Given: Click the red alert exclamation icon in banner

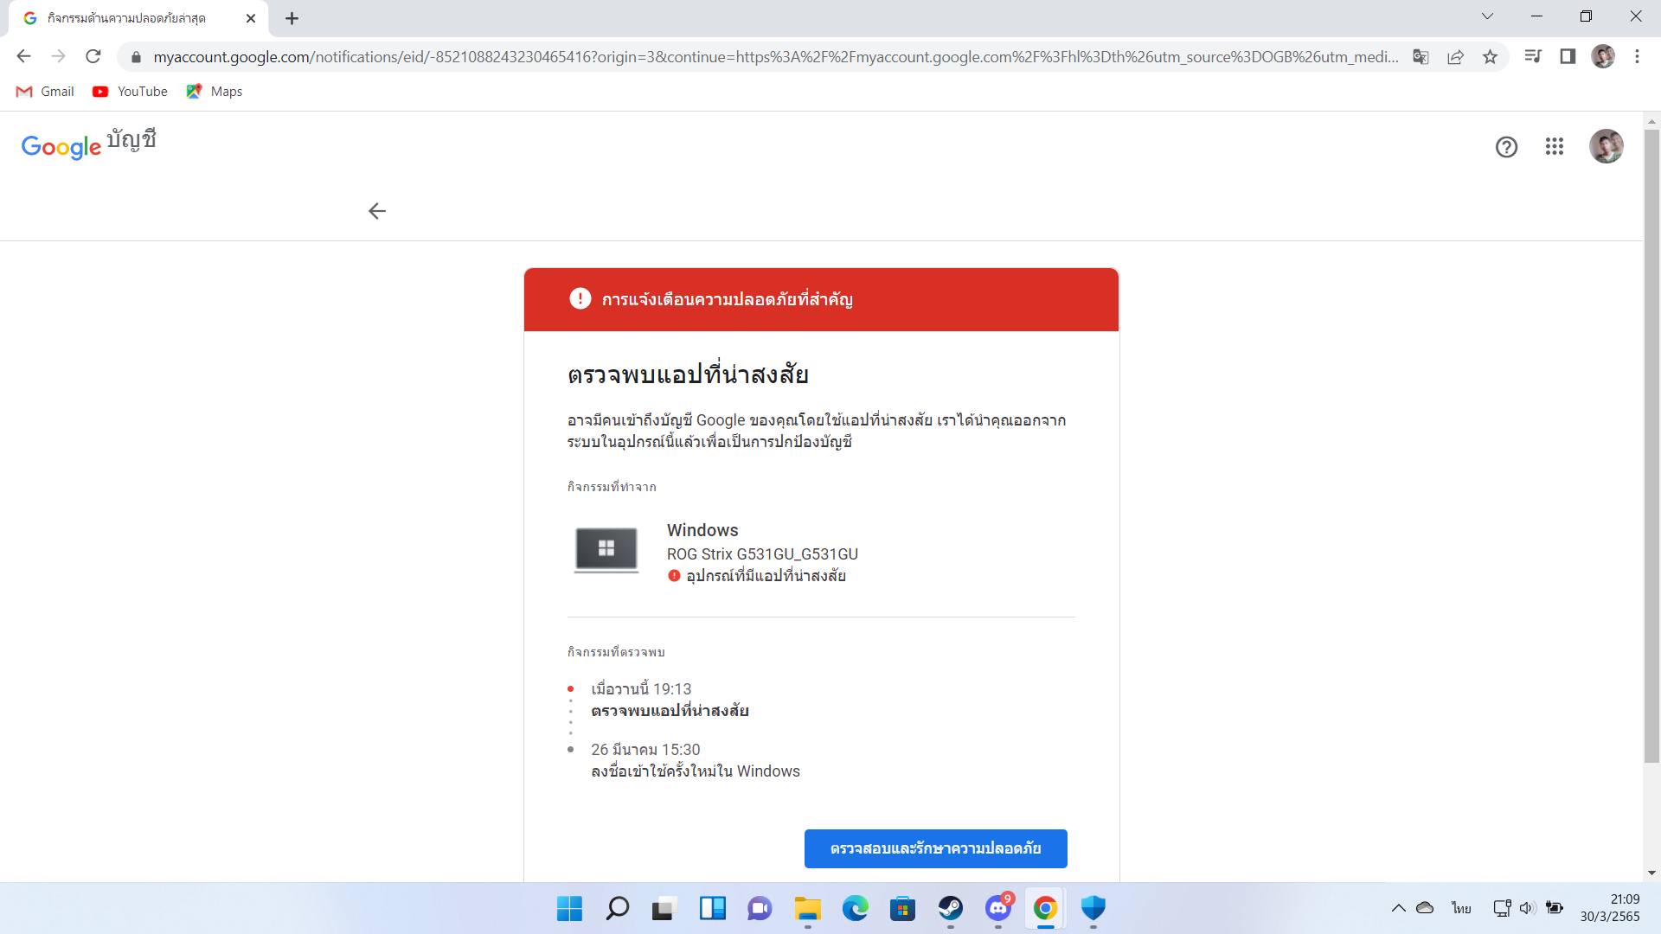Looking at the screenshot, I should (x=580, y=298).
